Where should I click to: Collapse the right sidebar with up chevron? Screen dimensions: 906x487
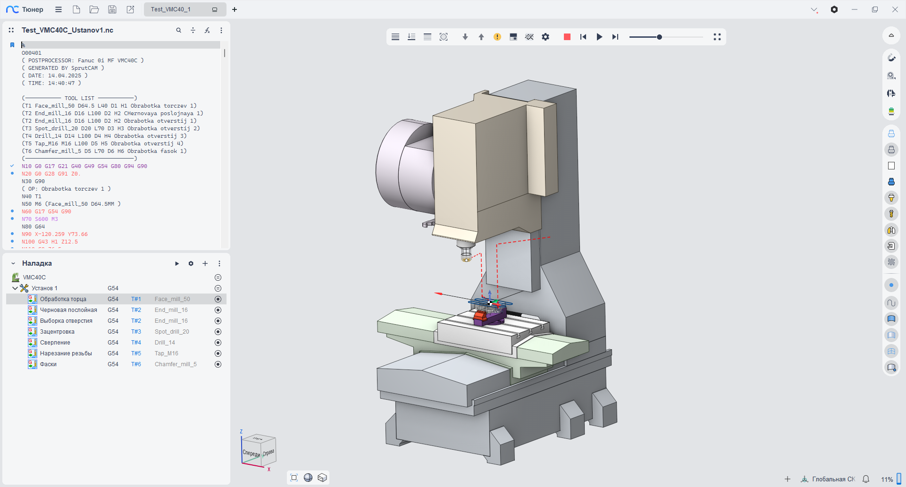891,35
